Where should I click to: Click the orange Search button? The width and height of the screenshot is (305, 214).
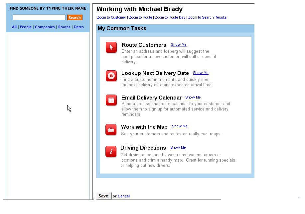tap(75, 18)
